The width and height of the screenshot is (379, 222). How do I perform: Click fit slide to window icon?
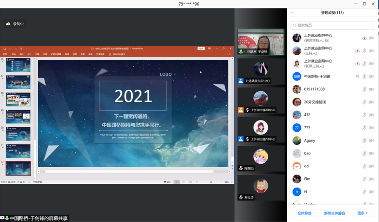click(232, 182)
